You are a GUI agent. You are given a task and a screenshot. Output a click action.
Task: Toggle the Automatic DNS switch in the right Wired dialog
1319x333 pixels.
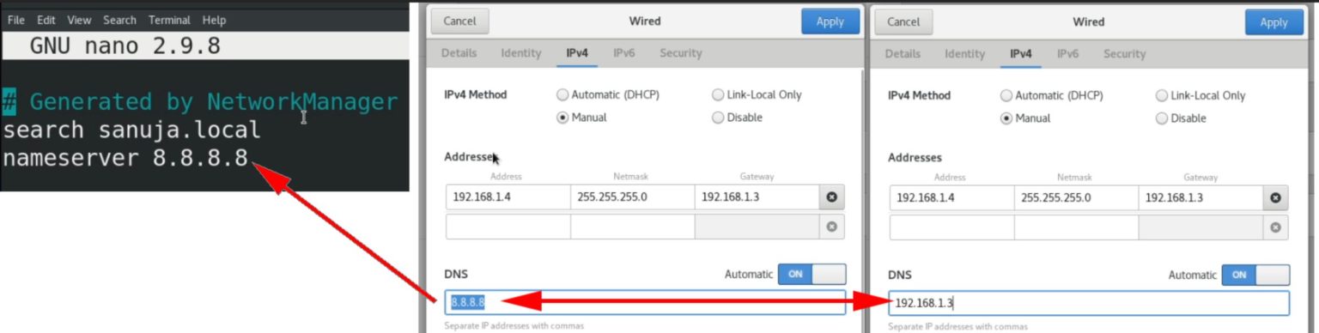tap(1255, 275)
